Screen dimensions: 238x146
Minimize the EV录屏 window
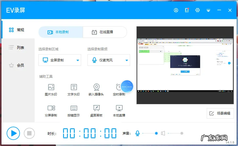[219, 10]
